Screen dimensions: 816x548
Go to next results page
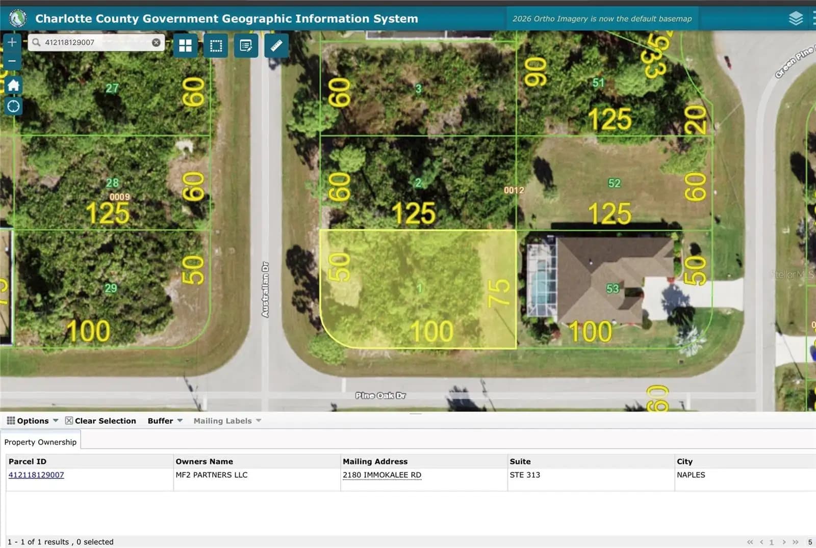click(x=784, y=542)
